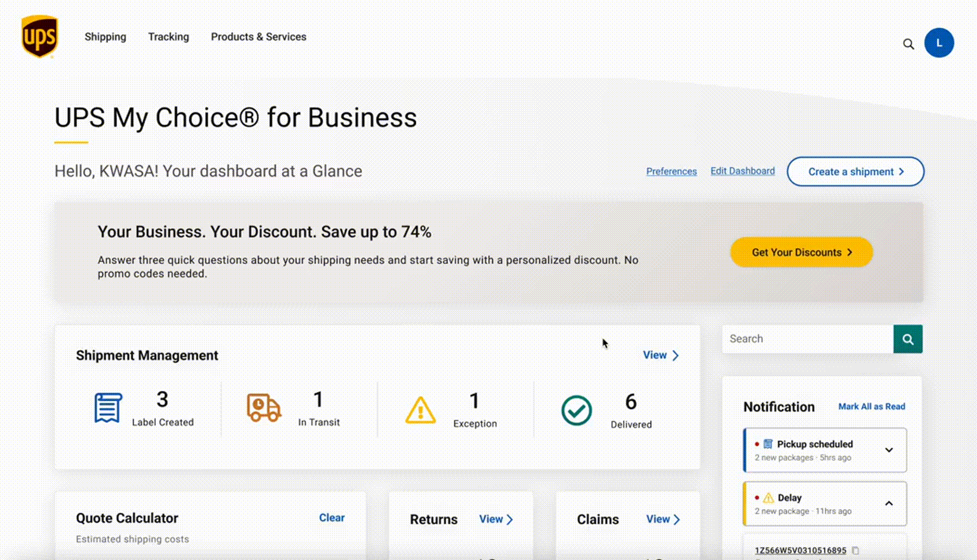977x560 pixels.
Task: Click the 'Quote Calculator' heading
Action: (x=127, y=518)
